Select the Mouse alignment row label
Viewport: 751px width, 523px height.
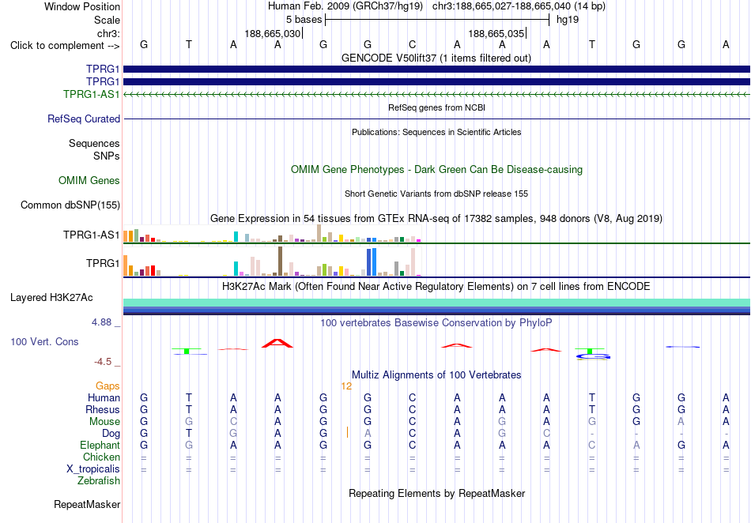click(104, 422)
